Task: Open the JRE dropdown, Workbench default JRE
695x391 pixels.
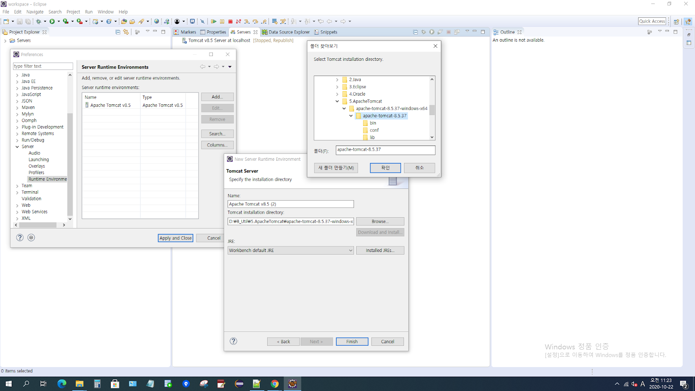Action: [291, 250]
